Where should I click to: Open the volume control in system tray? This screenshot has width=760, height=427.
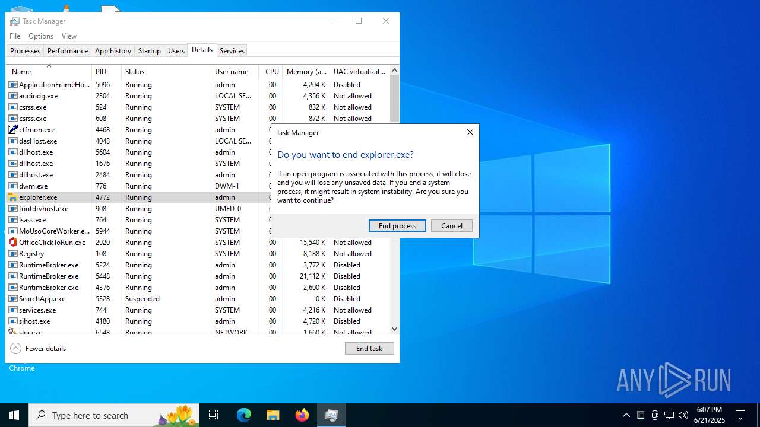pyautogui.click(x=683, y=415)
